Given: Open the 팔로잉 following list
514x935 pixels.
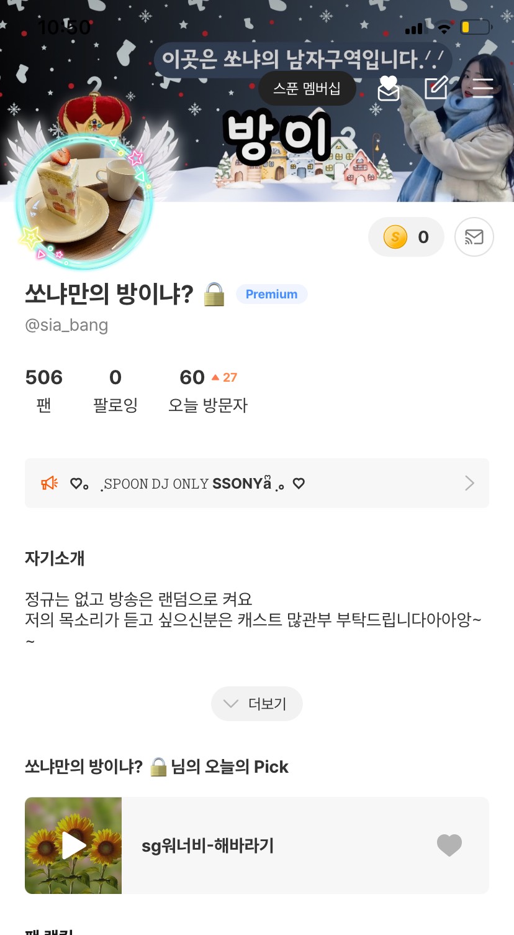Looking at the screenshot, I should (x=115, y=390).
